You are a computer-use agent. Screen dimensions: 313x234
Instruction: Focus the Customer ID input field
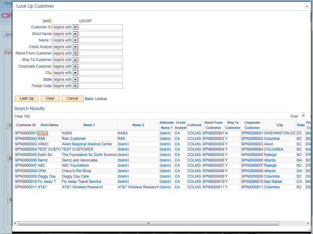[x=101, y=27]
